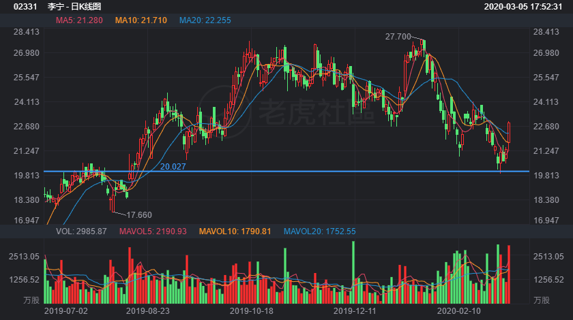The height and width of the screenshot is (320, 573).
Task: Click the MAVOL5: 2190.93 label
Action: click(153, 231)
